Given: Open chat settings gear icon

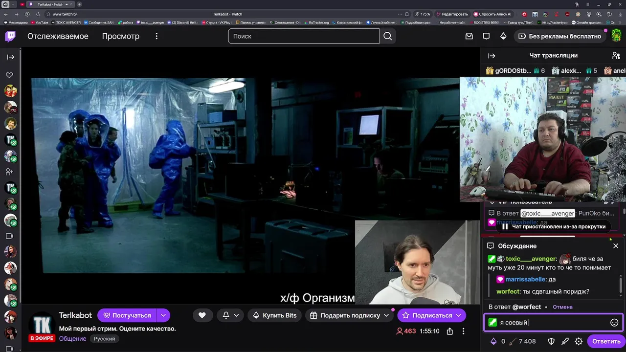Looking at the screenshot, I should coord(579,341).
